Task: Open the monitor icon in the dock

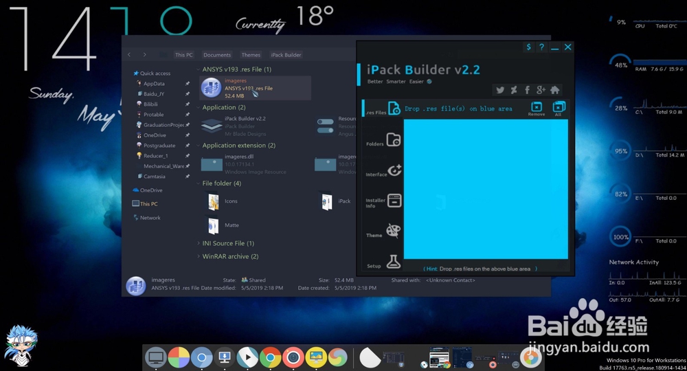Action: (155, 358)
